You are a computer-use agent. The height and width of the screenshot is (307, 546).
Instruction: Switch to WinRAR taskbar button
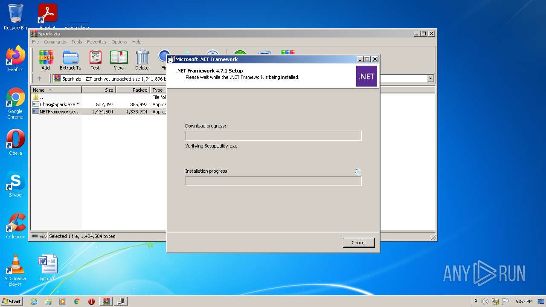[106, 301]
